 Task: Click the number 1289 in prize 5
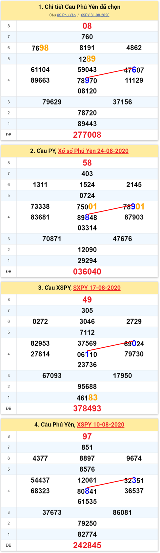point(87,59)
